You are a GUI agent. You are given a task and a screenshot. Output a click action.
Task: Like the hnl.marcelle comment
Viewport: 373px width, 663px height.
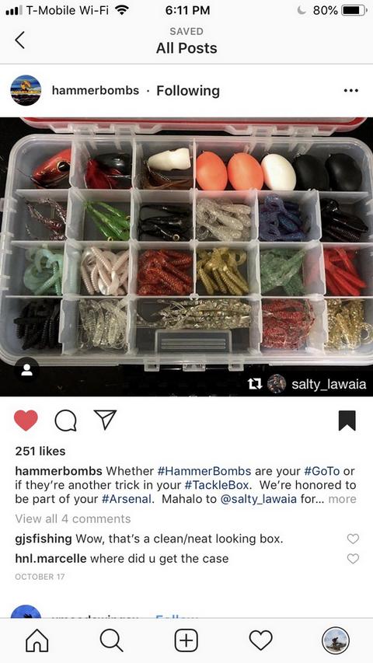(x=353, y=559)
